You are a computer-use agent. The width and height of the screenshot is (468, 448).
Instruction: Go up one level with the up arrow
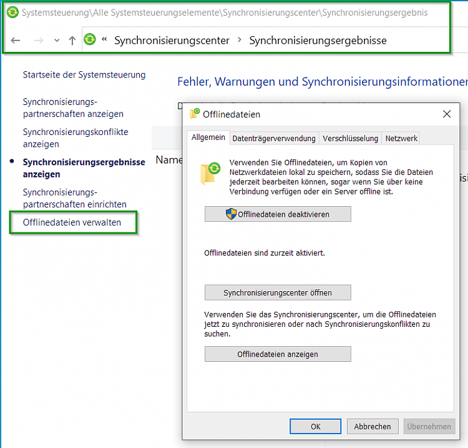72,41
